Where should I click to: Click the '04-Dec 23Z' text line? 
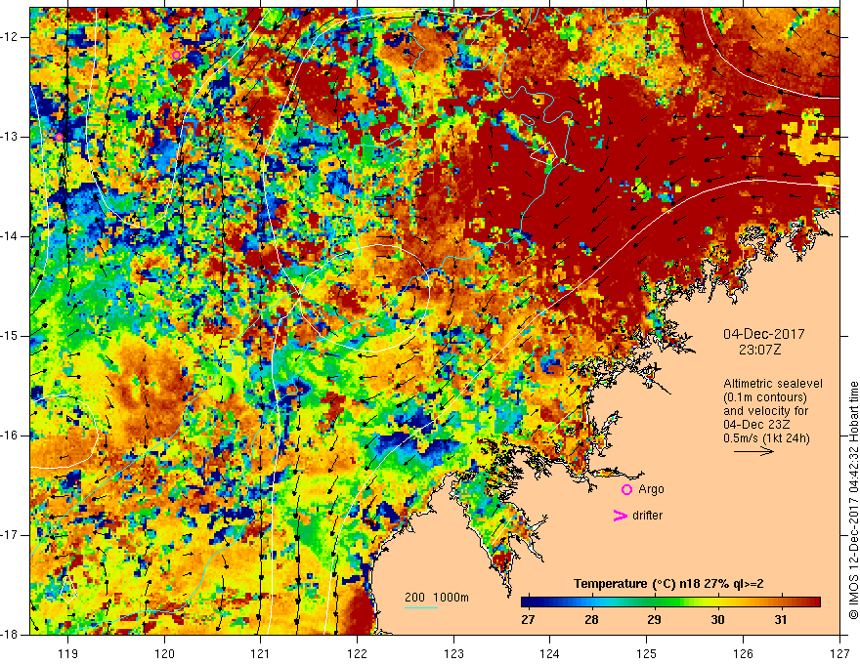(x=759, y=425)
